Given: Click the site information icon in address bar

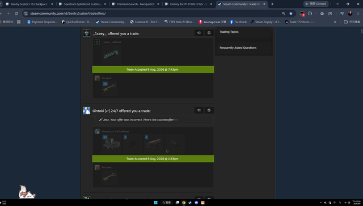Looking at the screenshot, I should pyautogui.click(x=26, y=14).
